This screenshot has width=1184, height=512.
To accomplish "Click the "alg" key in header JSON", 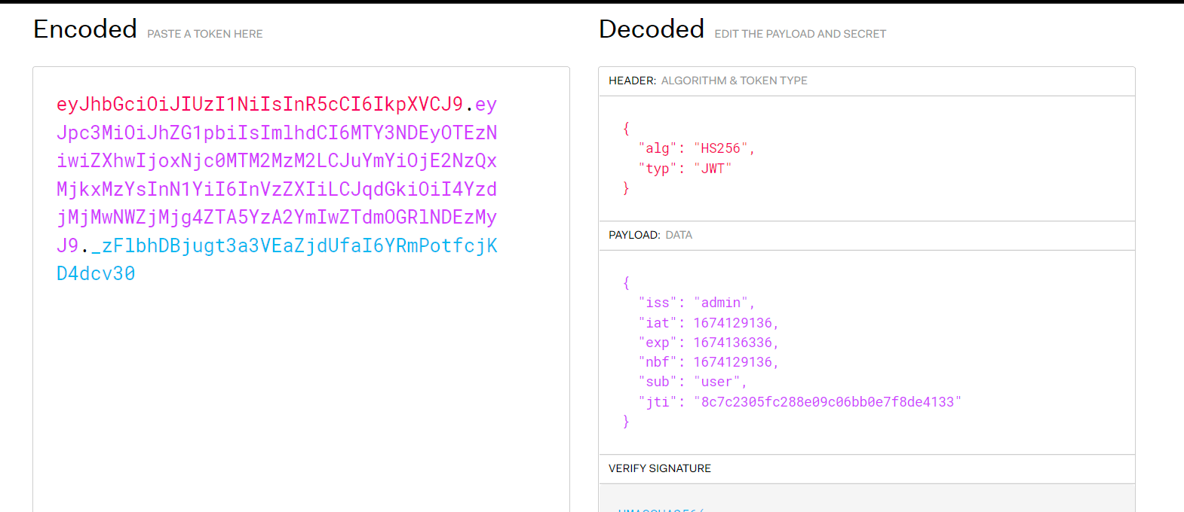I will (657, 148).
